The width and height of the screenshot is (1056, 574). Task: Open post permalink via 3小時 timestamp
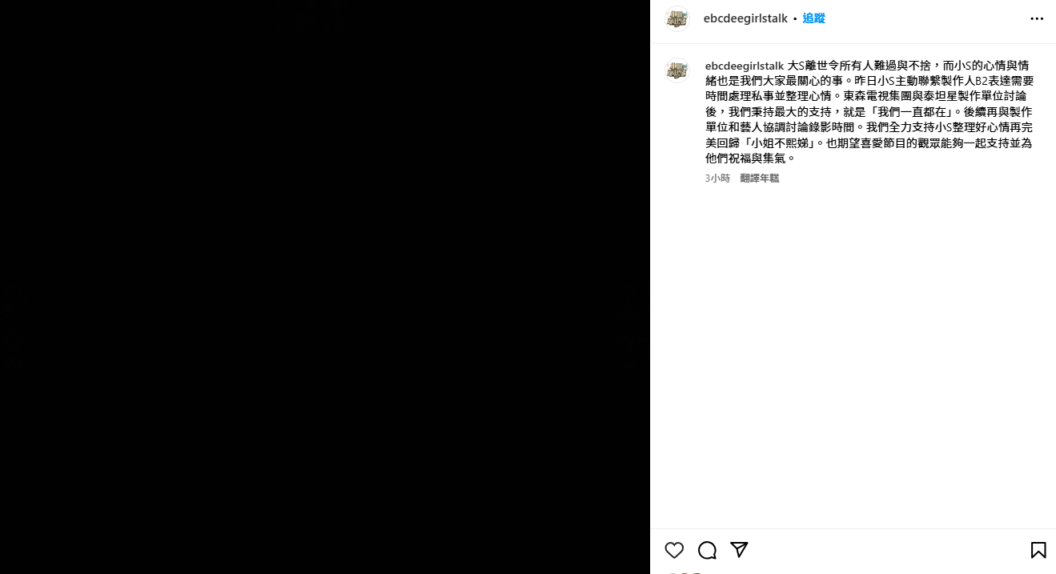(717, 179)
